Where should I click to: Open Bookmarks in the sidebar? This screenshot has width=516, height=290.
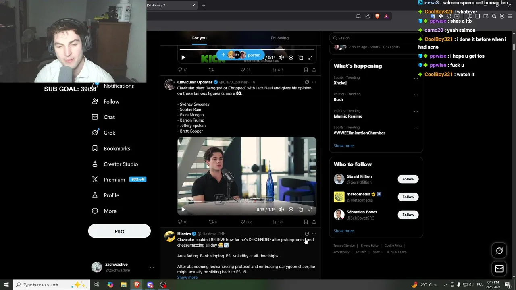pyautogui.click(x=111, y=148)
